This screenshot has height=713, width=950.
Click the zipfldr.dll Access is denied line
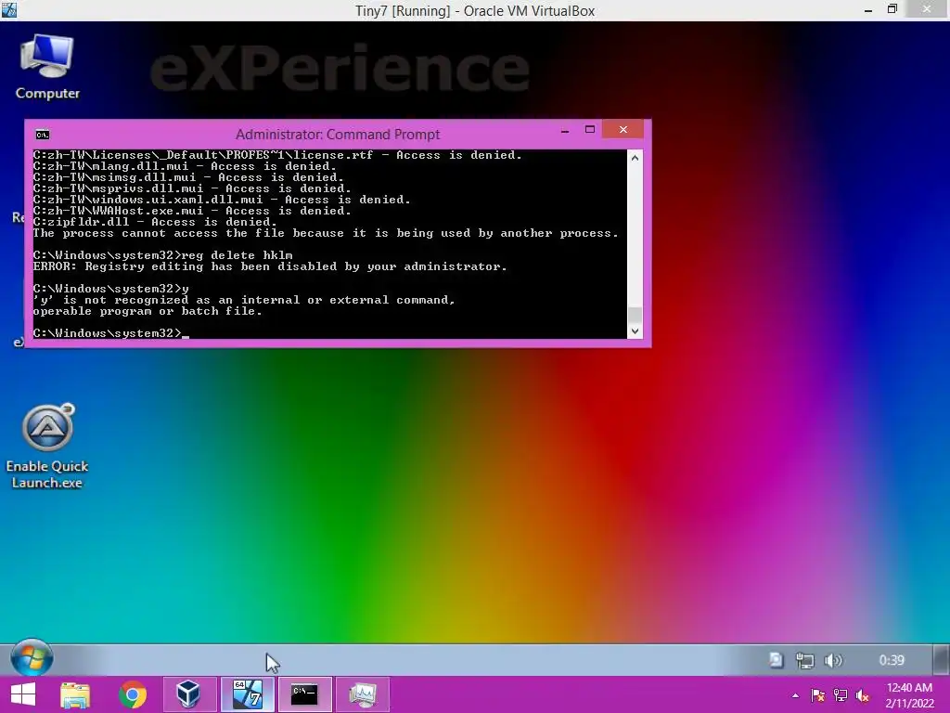155,222
